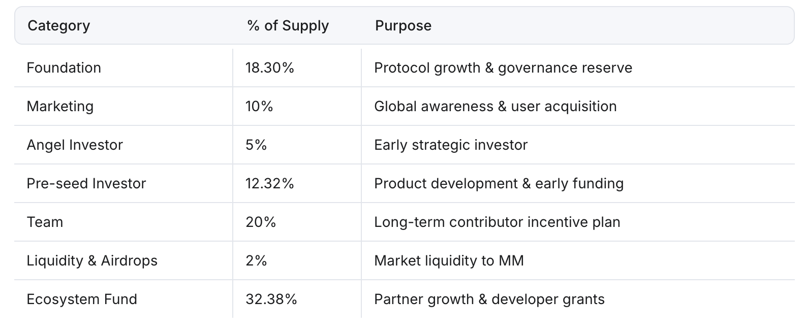Select the Pre-seed Investor row label
805x332 pixels.
[86, 183]
